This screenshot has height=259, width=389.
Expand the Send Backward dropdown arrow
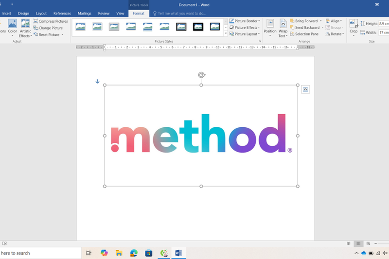(322, 28)
